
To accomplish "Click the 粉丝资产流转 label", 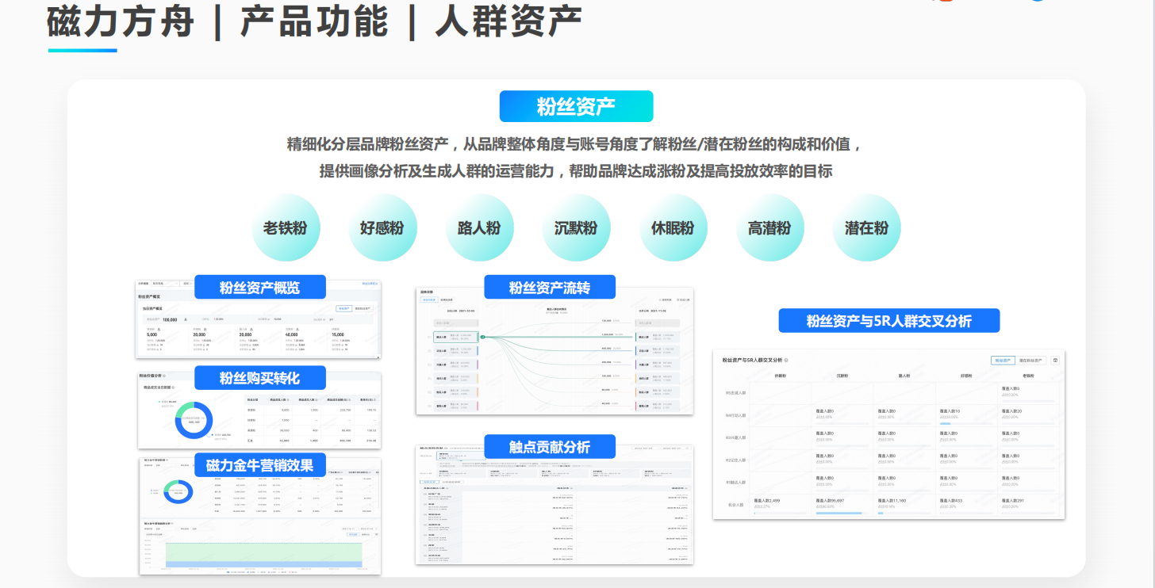I will pos(550,288).
